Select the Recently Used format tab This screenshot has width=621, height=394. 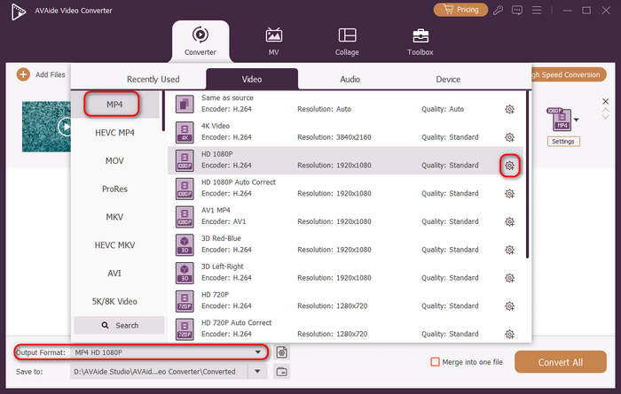153,79
